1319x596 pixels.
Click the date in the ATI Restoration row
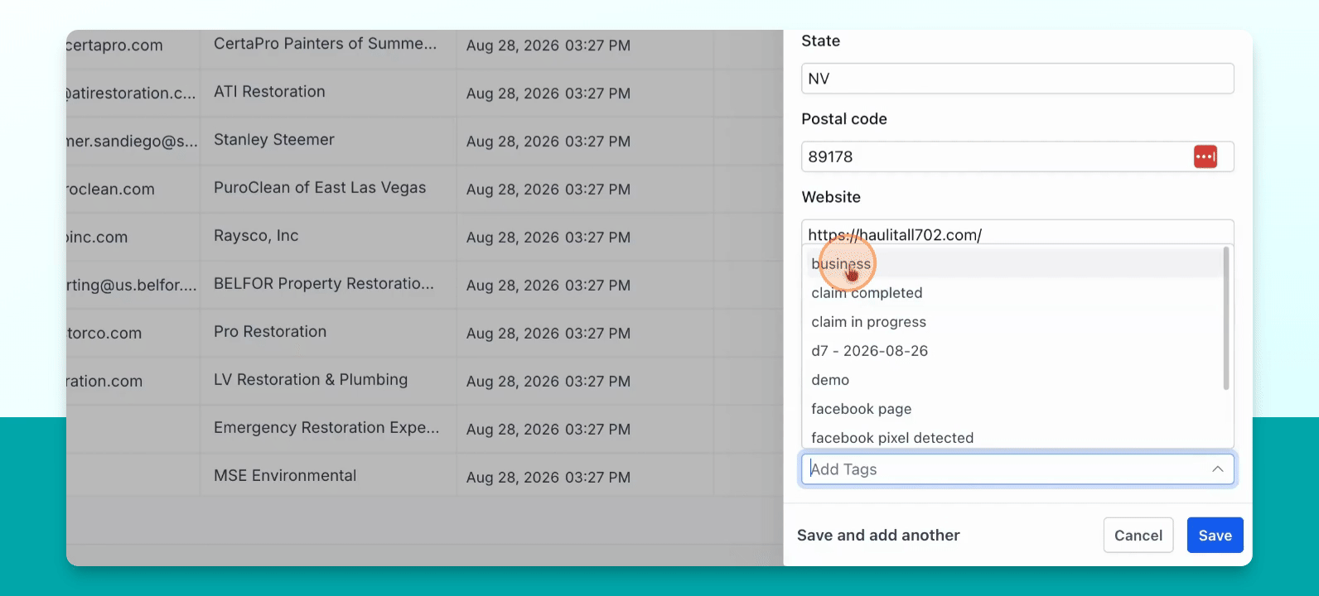548,94
